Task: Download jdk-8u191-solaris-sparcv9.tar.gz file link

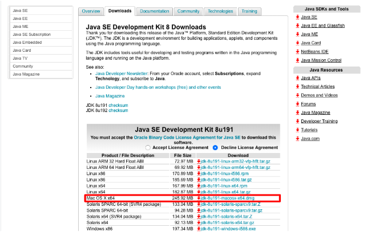Action: click(232, 210)
